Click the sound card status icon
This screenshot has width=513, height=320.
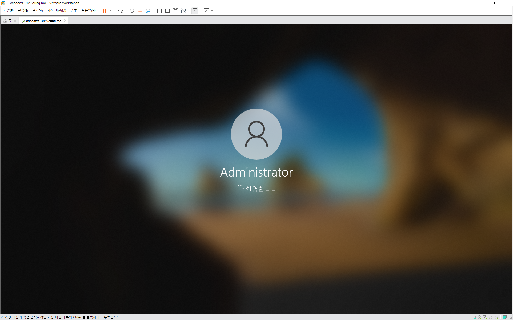click(496, 317)
